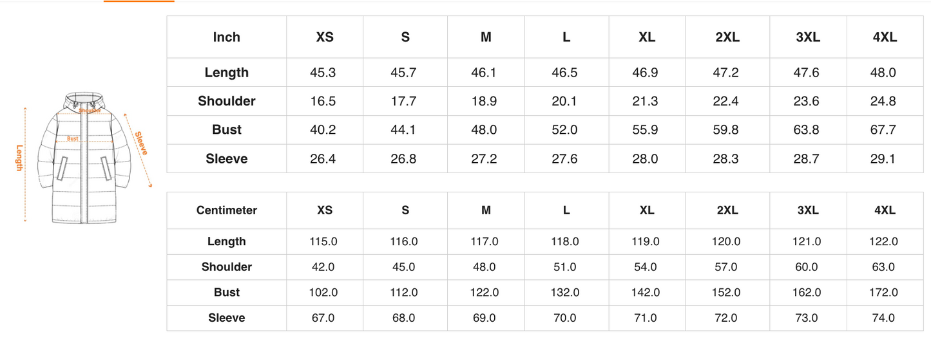
Task: Click the 172.0 bust value in Centimeter table
Action: (884, 293)
